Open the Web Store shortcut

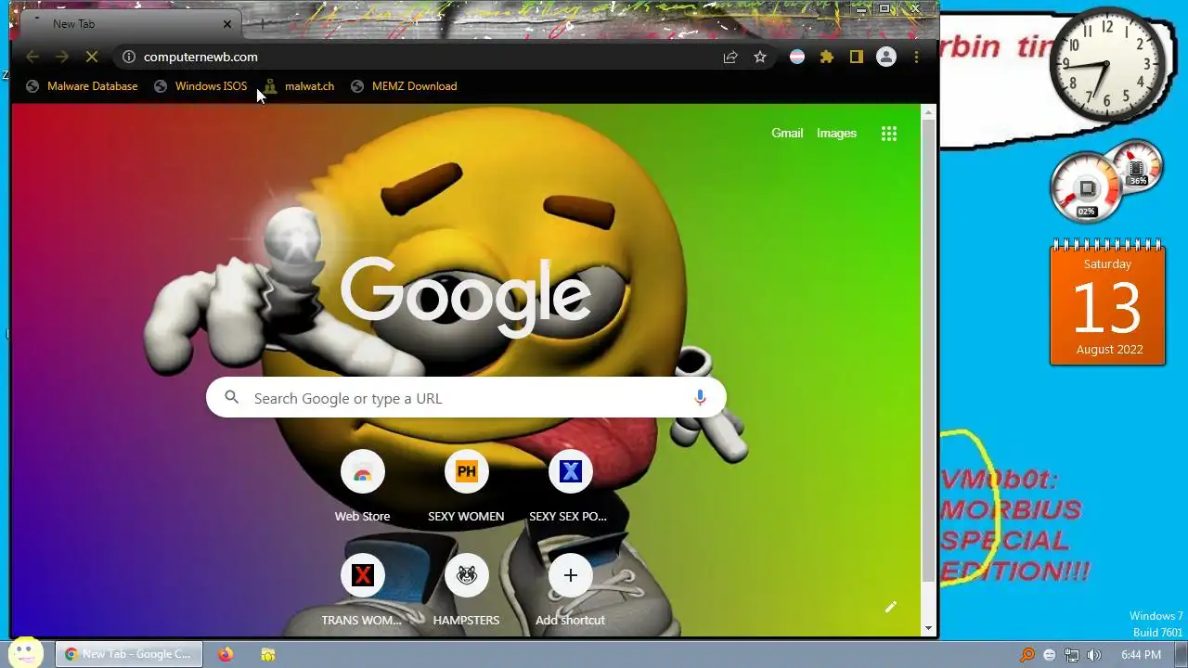pos(362,486)
